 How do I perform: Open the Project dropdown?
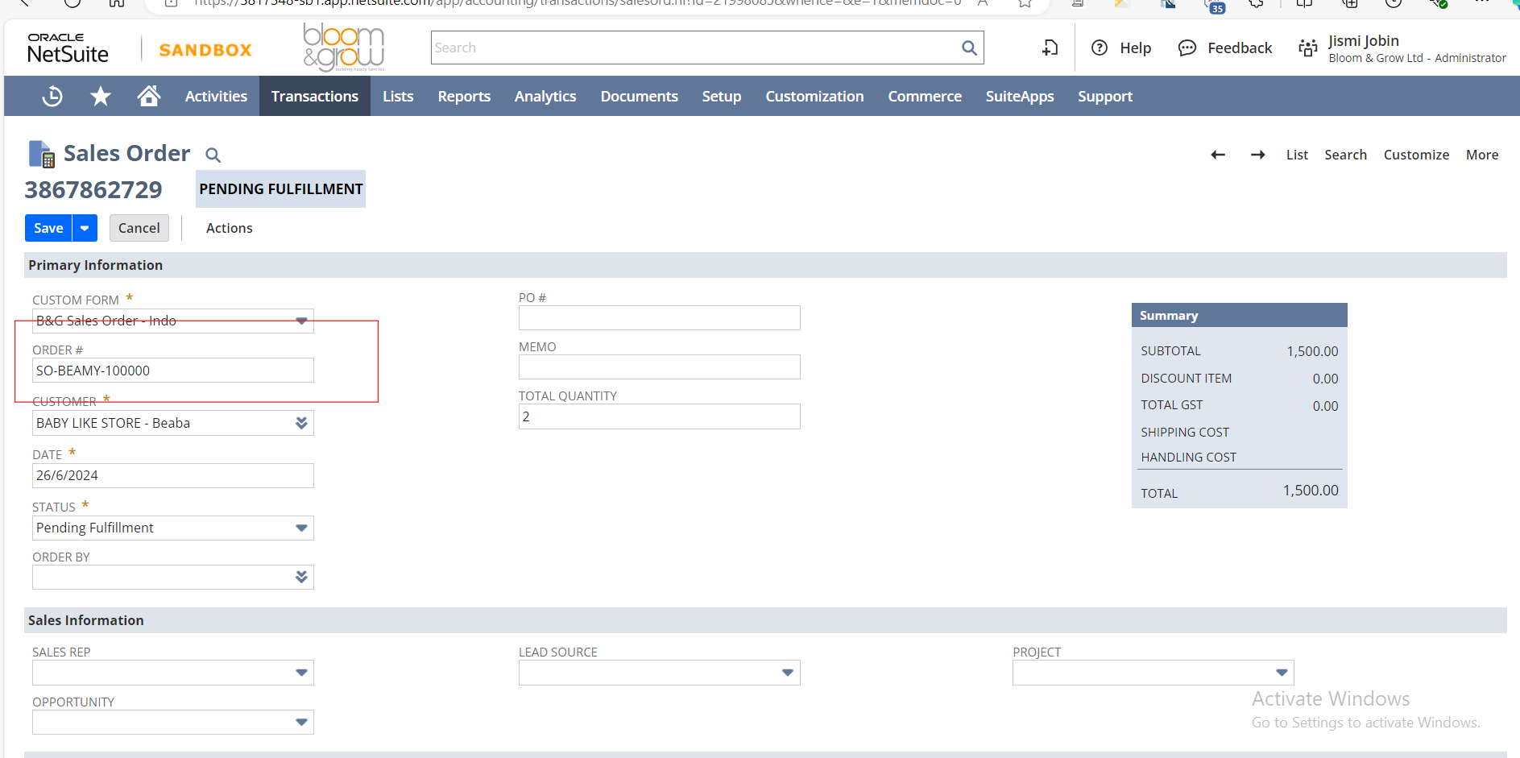pyautogui.click(x=1282, y=673)
